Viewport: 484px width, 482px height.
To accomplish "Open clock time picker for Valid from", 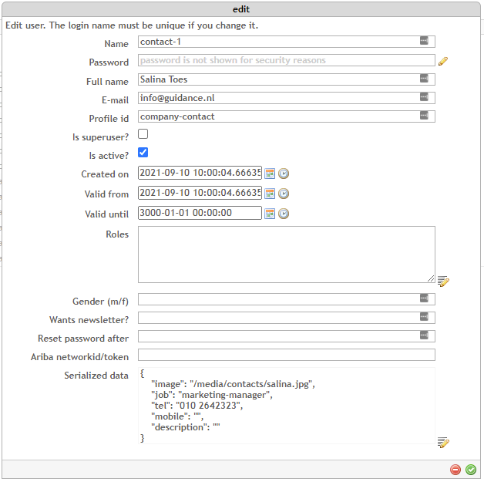I will pos(284,194).
